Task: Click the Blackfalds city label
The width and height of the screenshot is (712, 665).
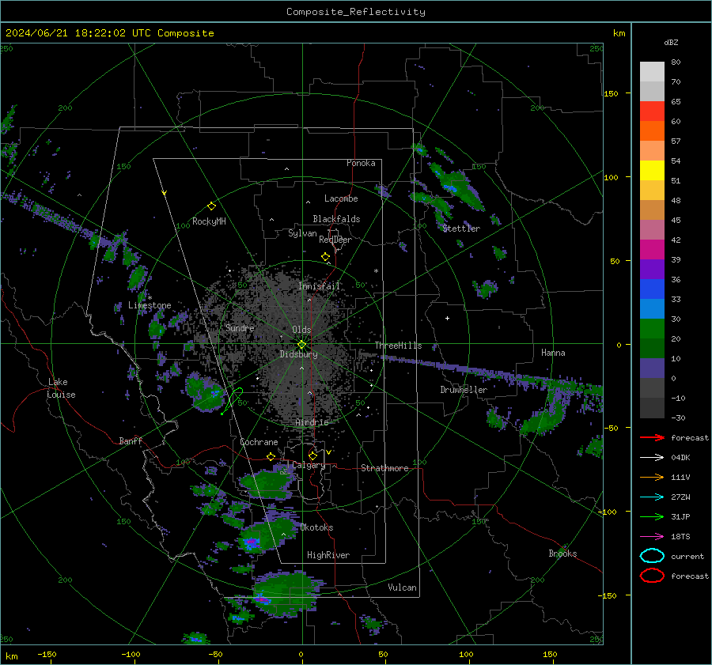Action: tap(336, 219)
